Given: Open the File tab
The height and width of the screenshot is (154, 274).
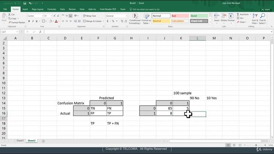Looking at the screenshot, I should [5, 9].
